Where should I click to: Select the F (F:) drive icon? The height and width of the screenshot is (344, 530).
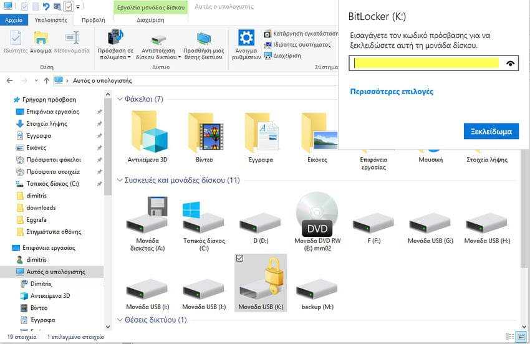(373, 222)
